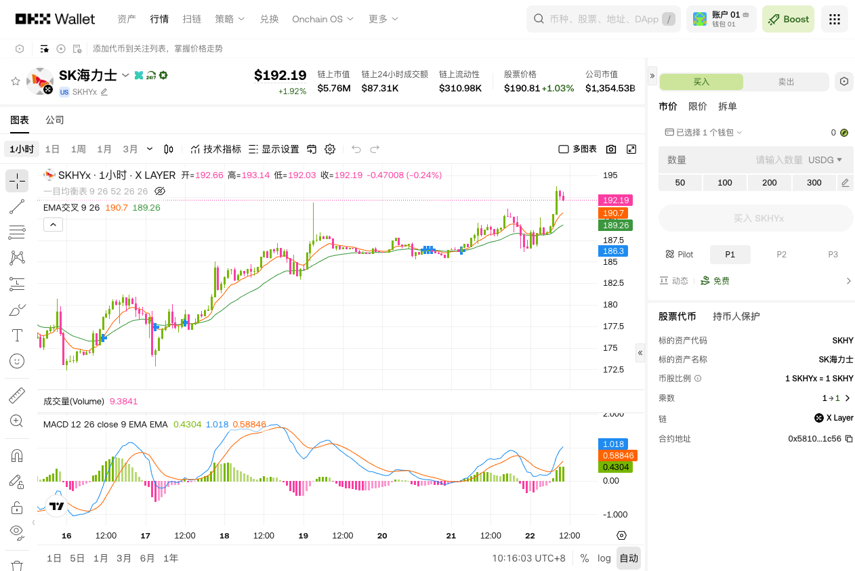Screen dimensions: 855x571
Task: Hide all drawings with the eye icon
Action: point(17,532)
